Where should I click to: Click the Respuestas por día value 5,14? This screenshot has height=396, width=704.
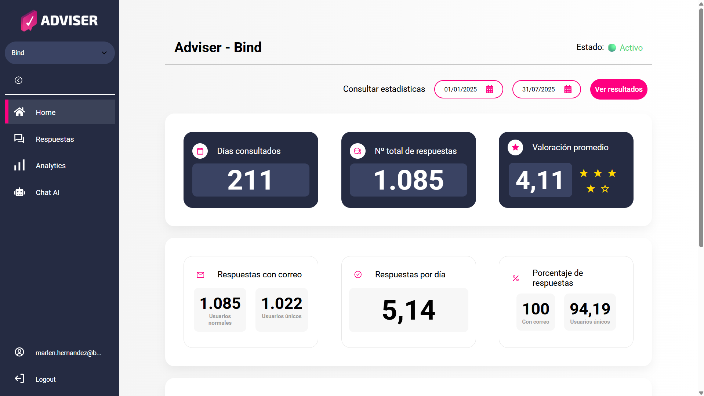(x=409, y=310)
